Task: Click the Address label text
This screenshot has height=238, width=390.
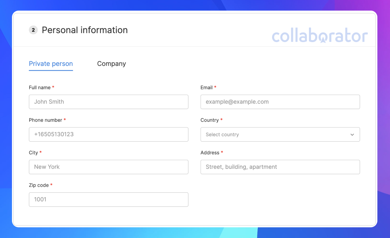Action: point(210,152)
